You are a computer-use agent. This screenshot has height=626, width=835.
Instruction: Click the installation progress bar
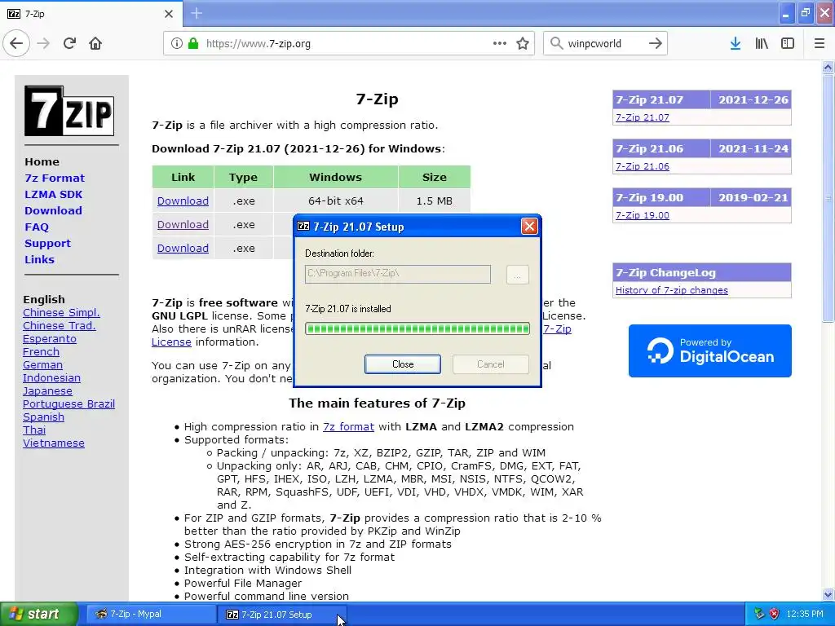(417, 328)
